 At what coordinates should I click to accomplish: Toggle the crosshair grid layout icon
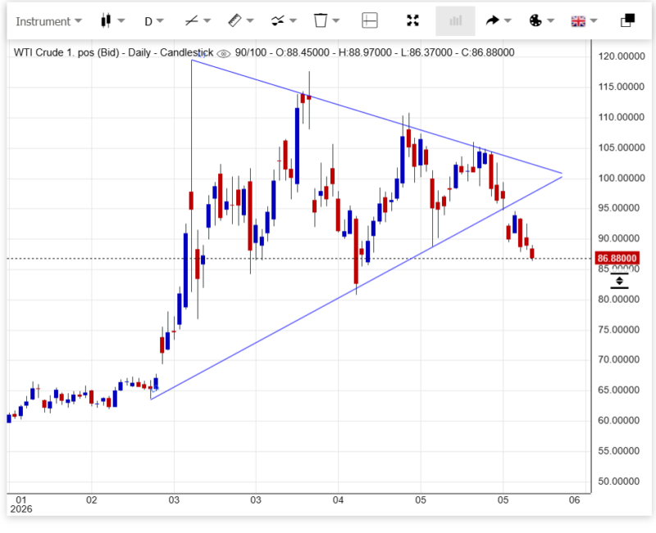coord(370,20)
